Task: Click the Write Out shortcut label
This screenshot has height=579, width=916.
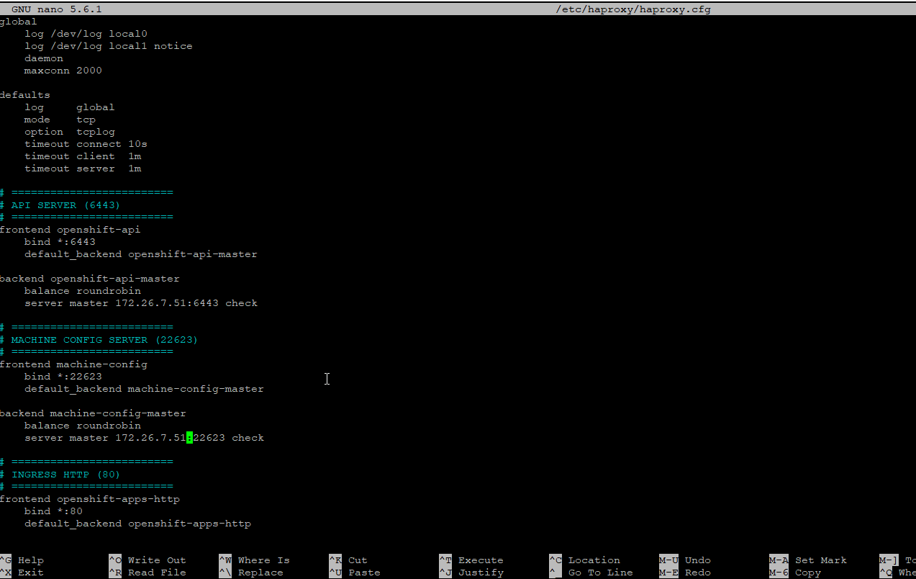Action: click(156, 560)
